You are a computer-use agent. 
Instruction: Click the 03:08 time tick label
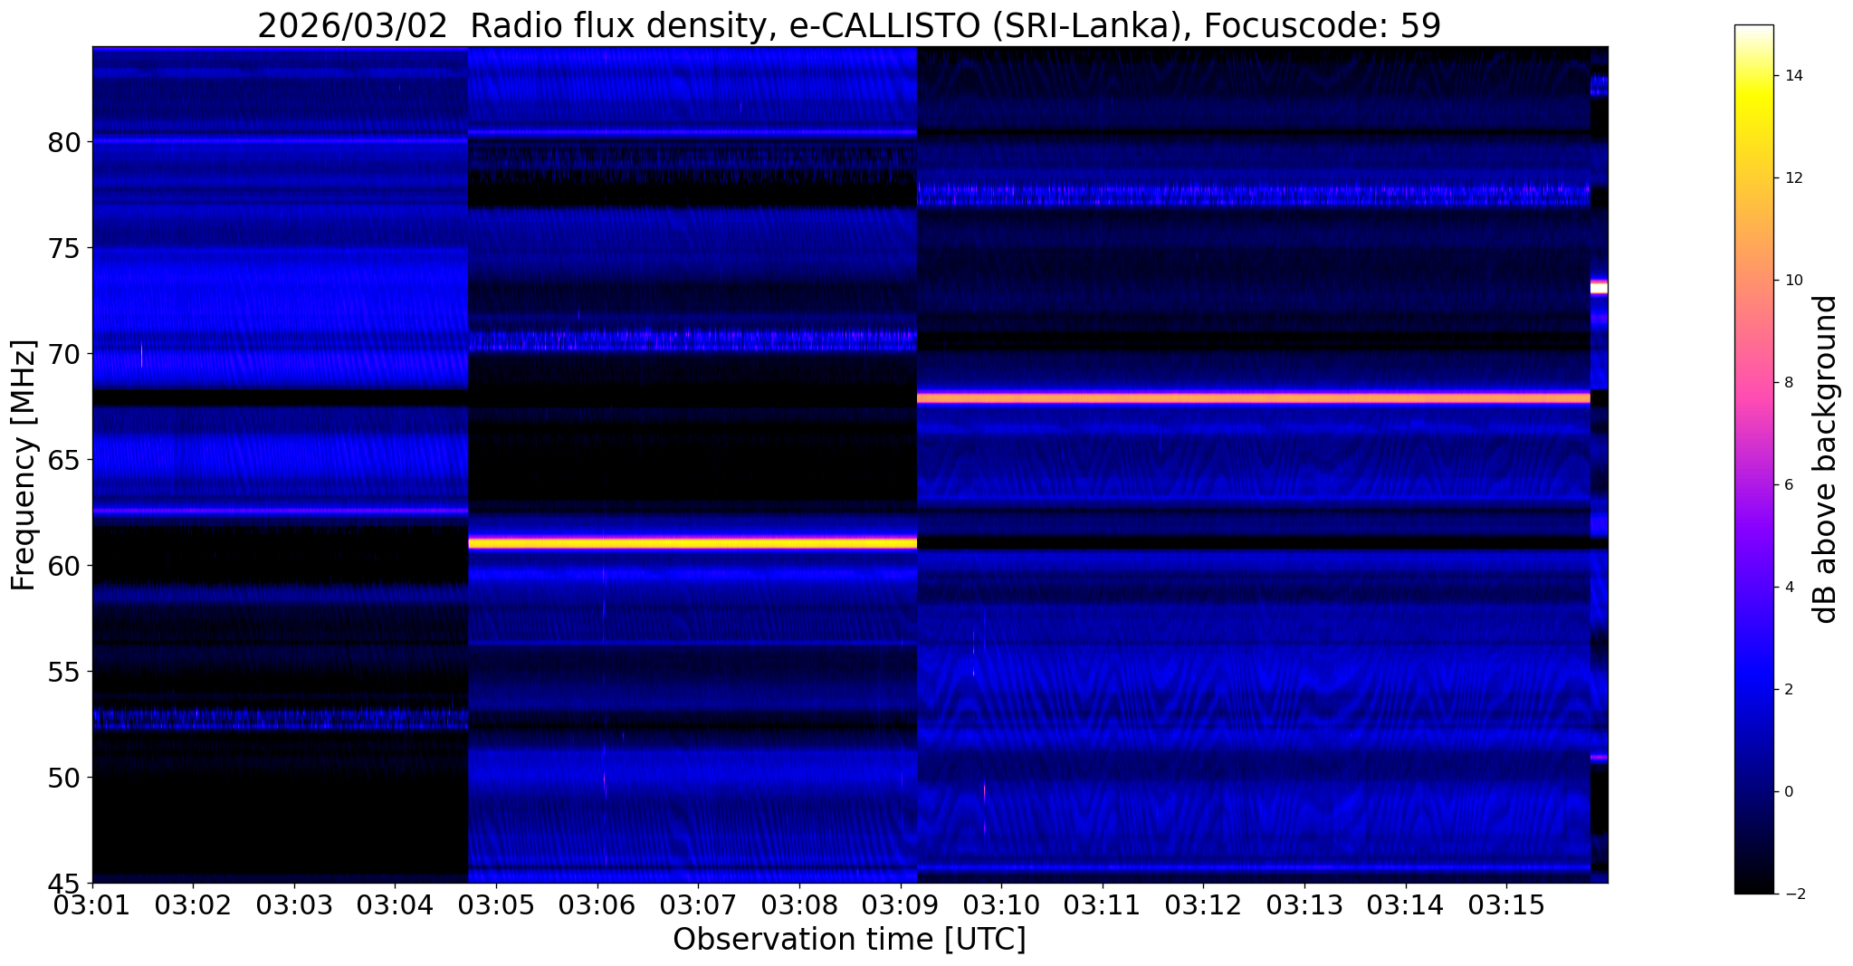coord(799,904)
